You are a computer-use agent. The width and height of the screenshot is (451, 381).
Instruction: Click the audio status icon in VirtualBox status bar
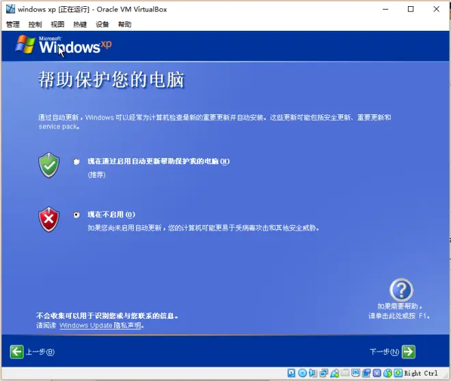tap(313, 373)
